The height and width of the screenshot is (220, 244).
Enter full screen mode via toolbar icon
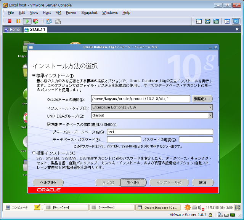pos(208,21)
